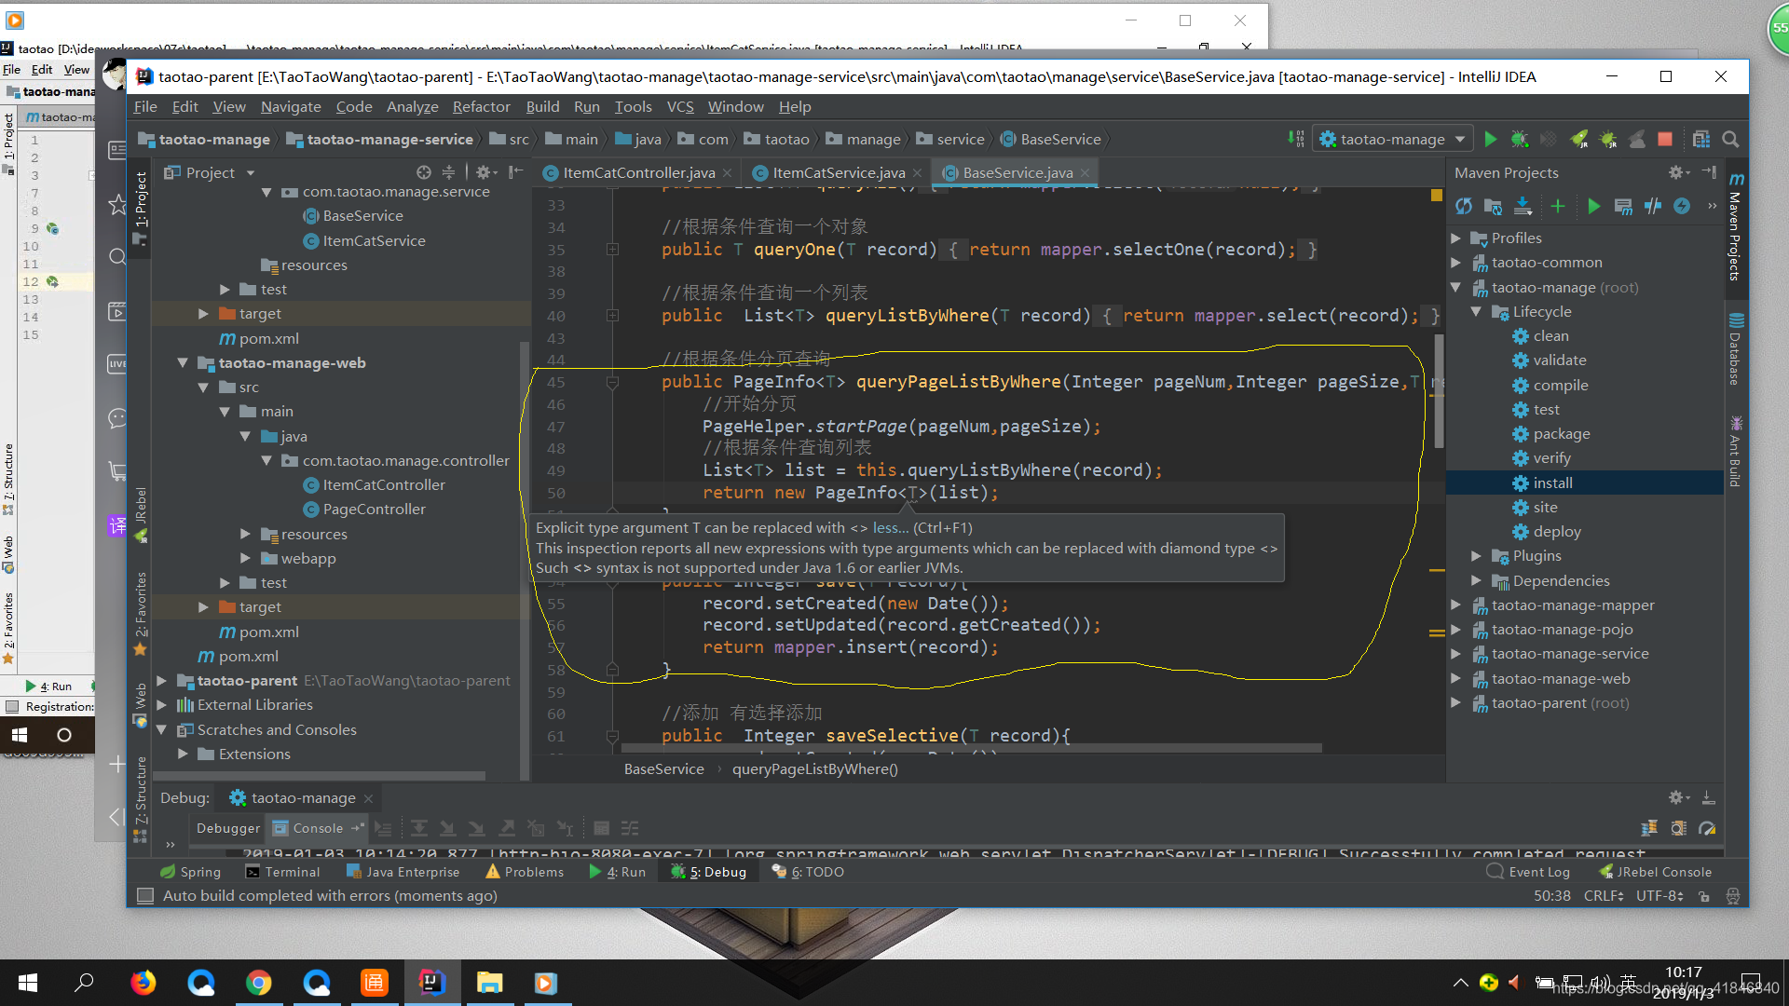Toggle the 2: Favorites side stripe button
The height and width of the screenshot is (1006, 1789).
[141, 613]
